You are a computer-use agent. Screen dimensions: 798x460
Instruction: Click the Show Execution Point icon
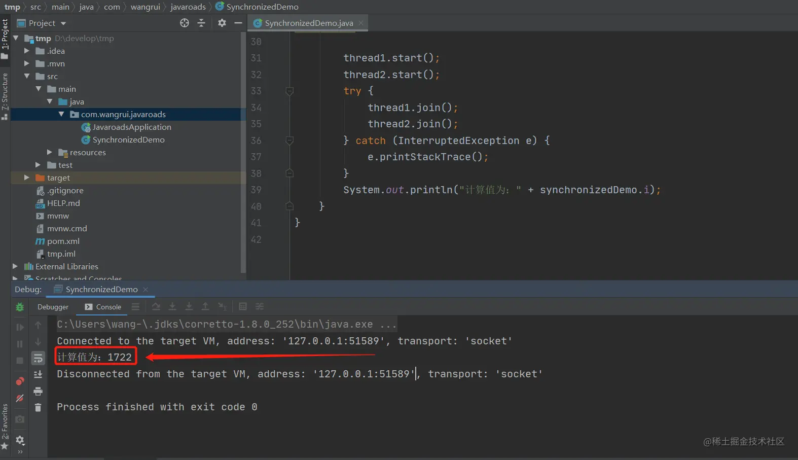tap(135, 307)
